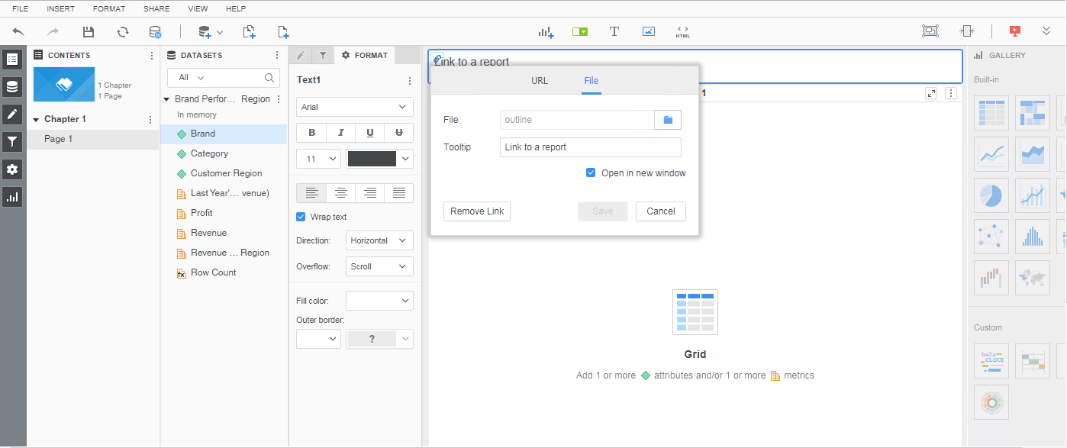Open the Overflow dropdown set to Scroll
This screenshot has height=448, width=1067.
(x=379, y=266)
